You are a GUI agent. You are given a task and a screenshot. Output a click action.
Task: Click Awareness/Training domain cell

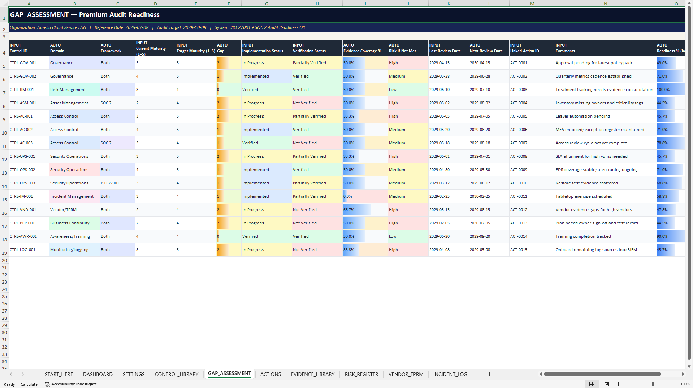click(x=74, y=236)
